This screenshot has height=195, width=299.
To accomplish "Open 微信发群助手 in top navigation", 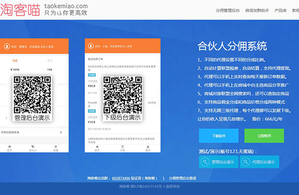I will [x=257, y=10].
